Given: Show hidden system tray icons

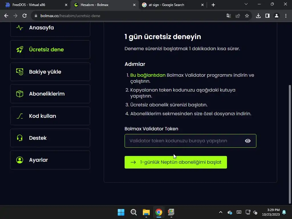Looking at the screenshot, I should (x=221, y=212).
